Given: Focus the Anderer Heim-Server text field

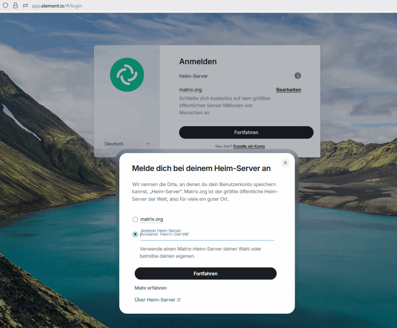Looking at the screenshot, I should coord(207,234).
